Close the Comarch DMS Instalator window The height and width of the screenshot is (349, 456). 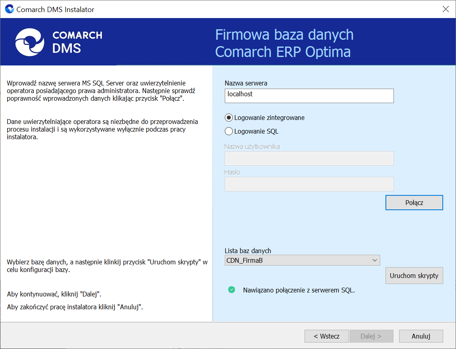pos(446,9)
